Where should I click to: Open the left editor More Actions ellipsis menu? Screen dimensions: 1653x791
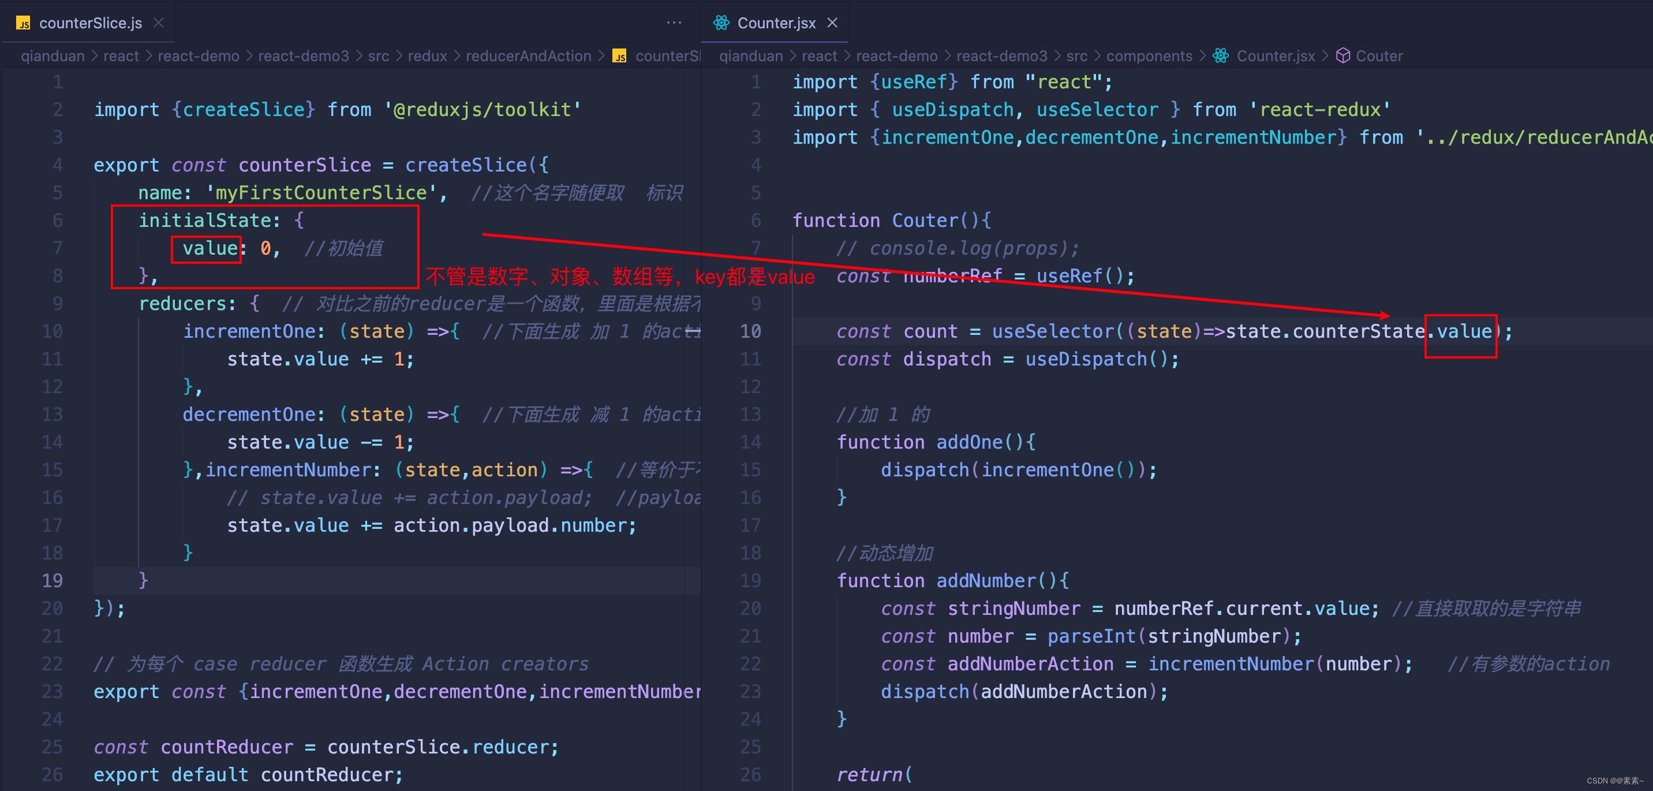pyautogui.click(x=674, y=23)
